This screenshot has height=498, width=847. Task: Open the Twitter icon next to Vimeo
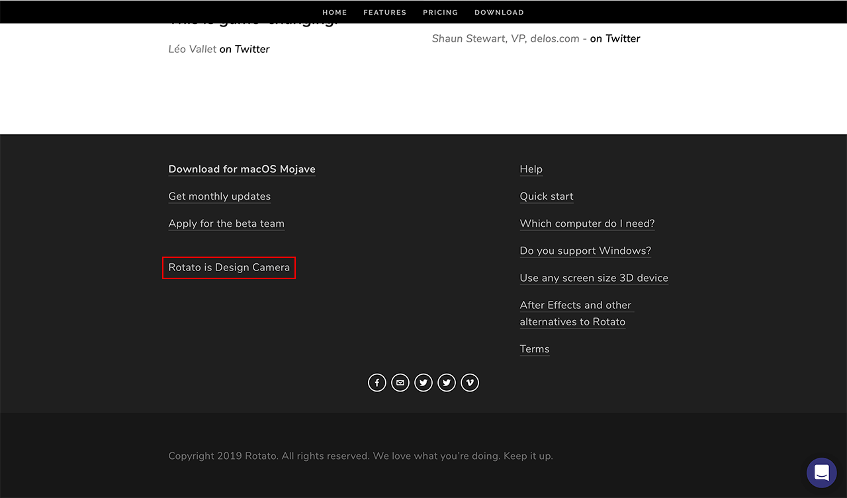pos(447,383)
